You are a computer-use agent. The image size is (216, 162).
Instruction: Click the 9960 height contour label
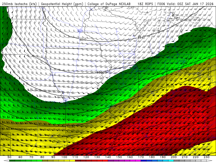(x=96, y=94)
